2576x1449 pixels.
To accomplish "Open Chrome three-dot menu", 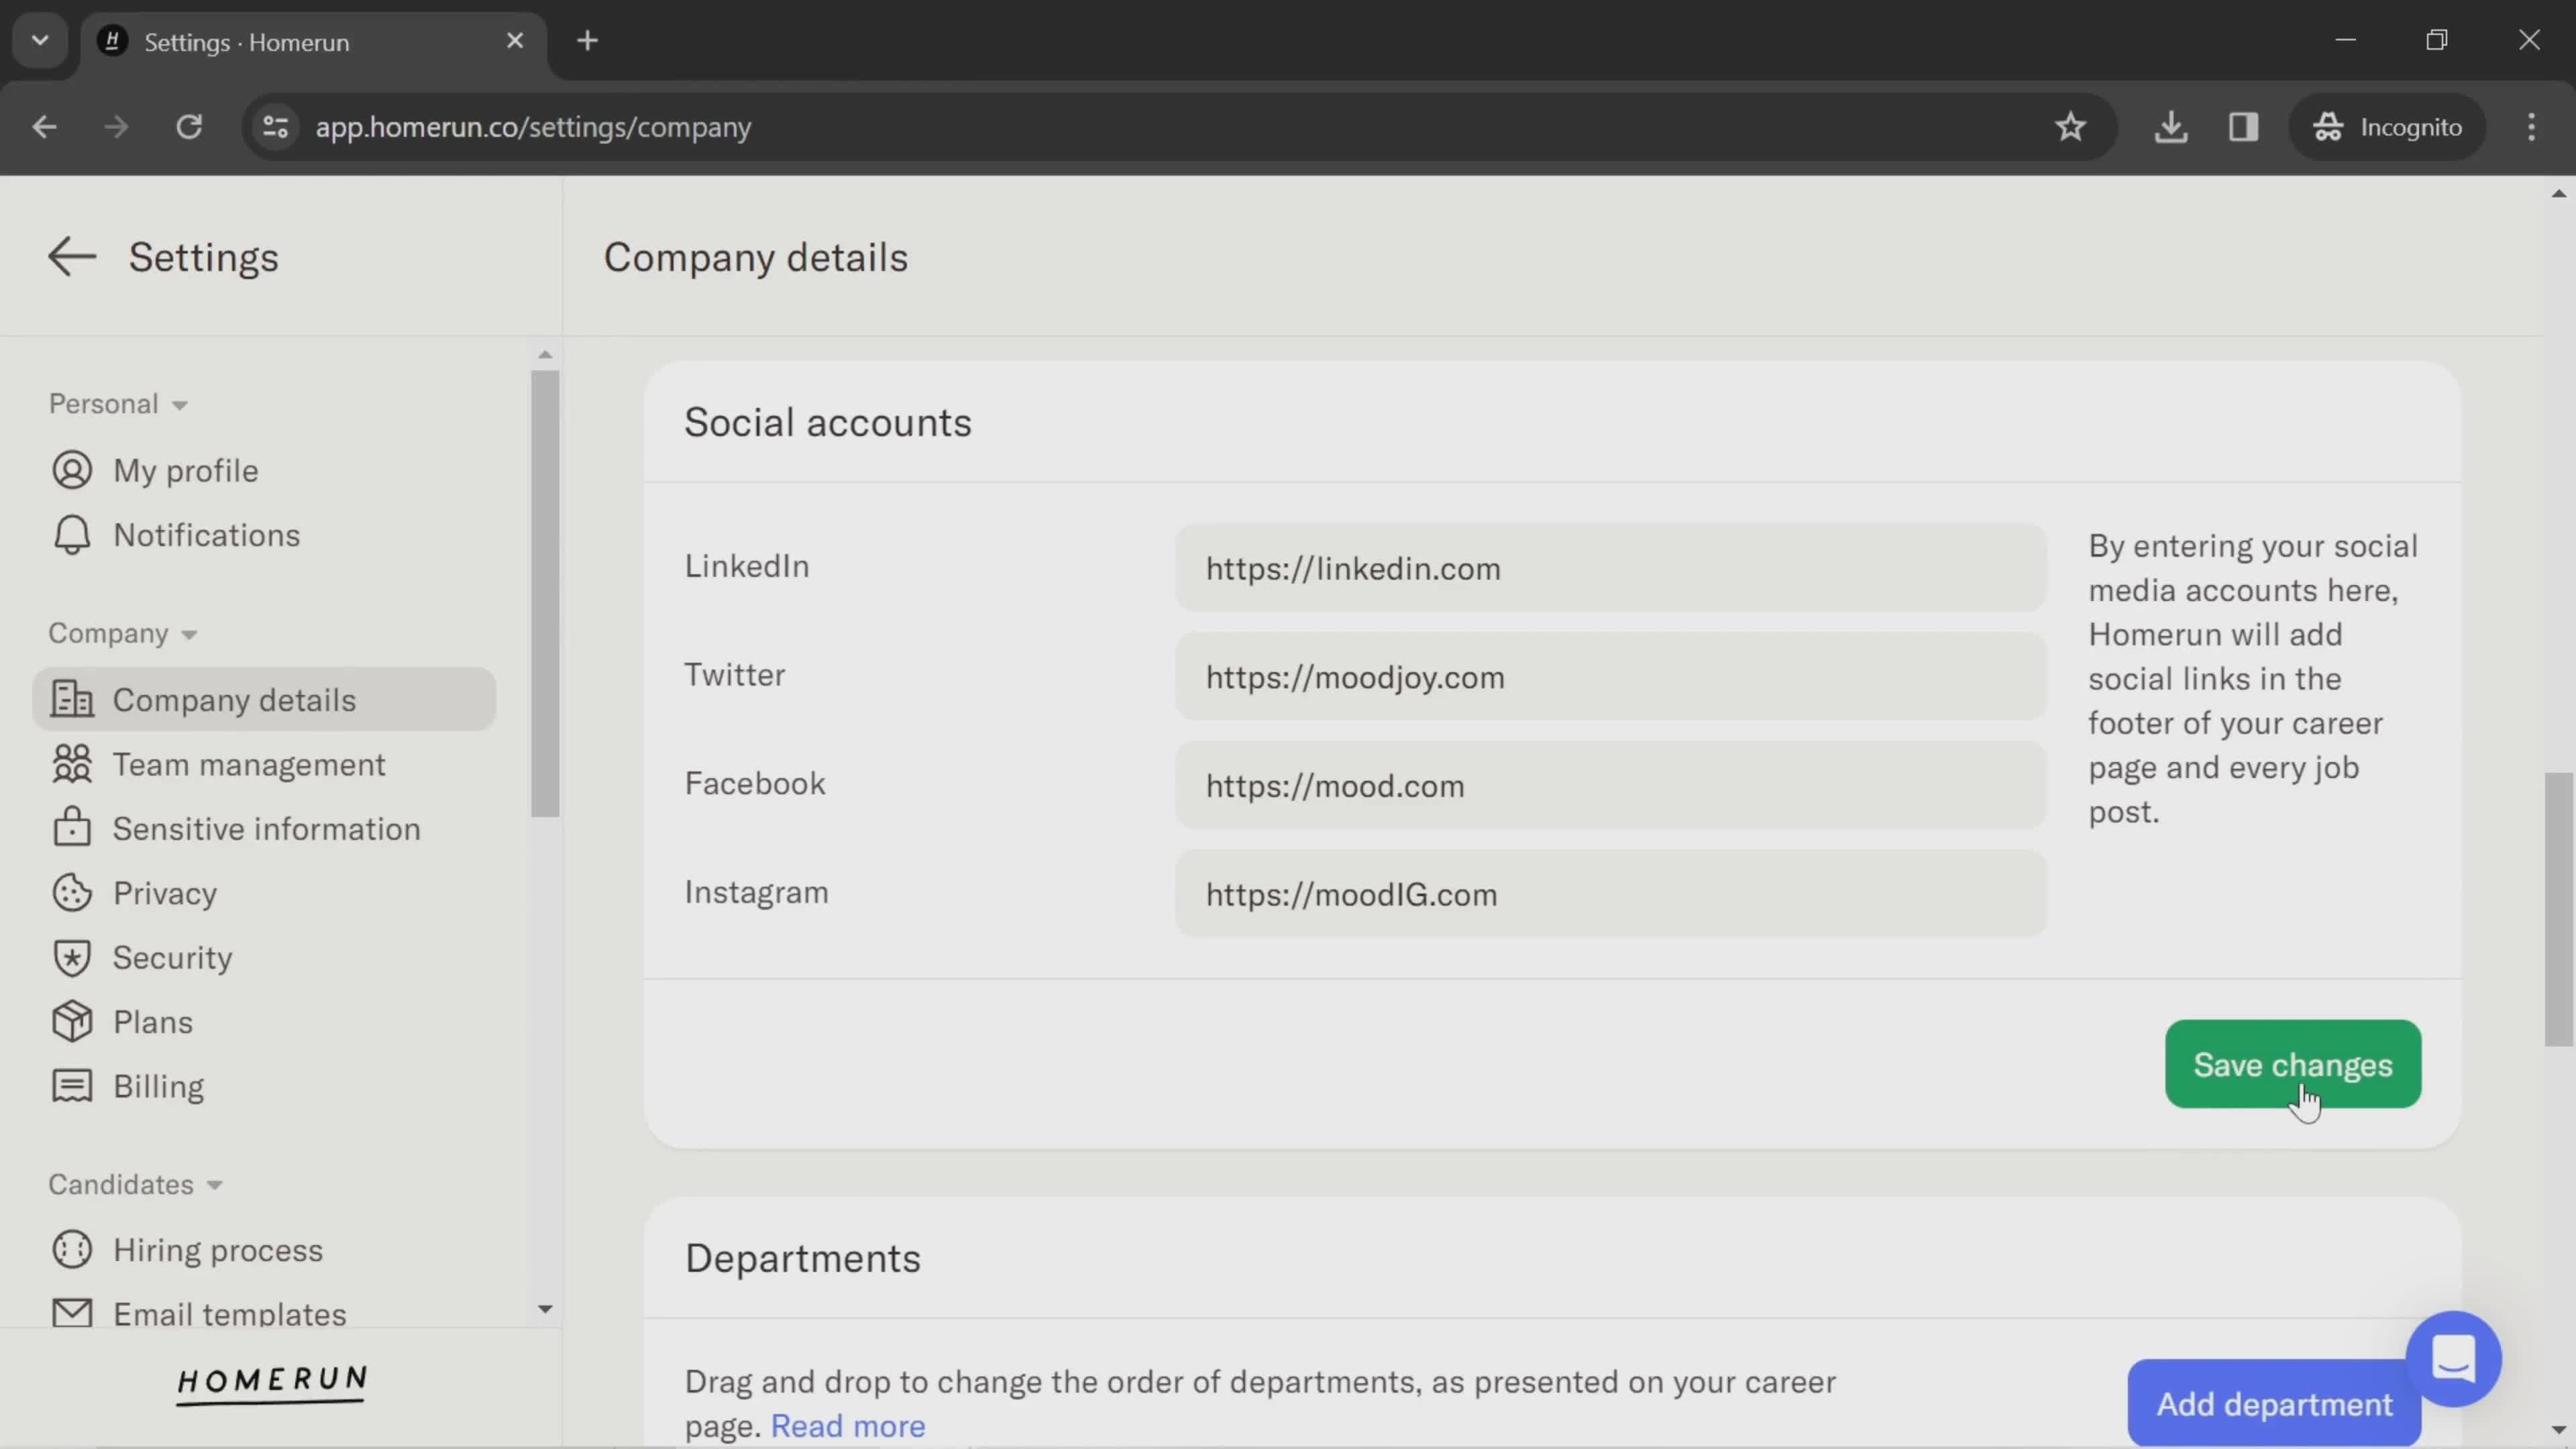I will coord(2531,127).
